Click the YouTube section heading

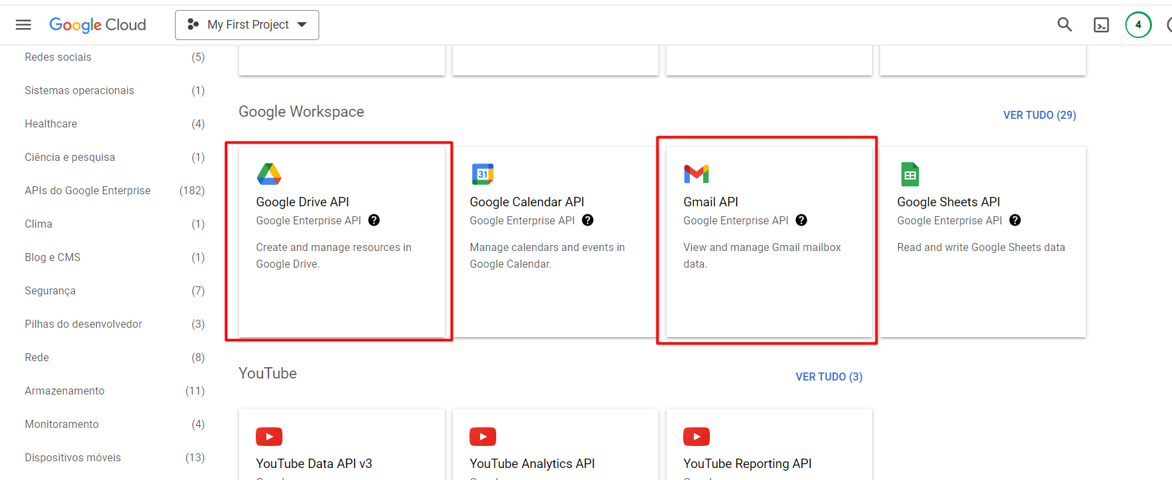(x=268, y=373)
